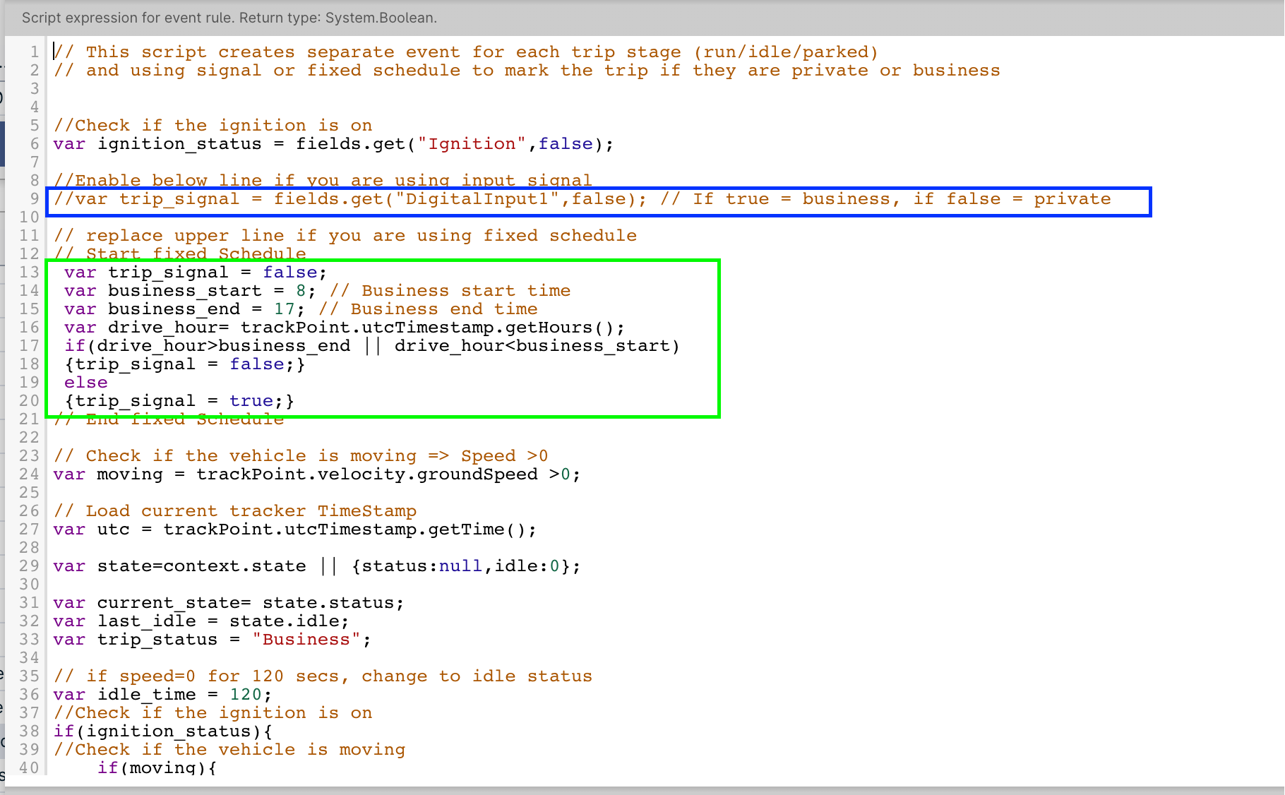
Task: Click the 'var trip_status = "Business"' line
Action: pos(213,640)
